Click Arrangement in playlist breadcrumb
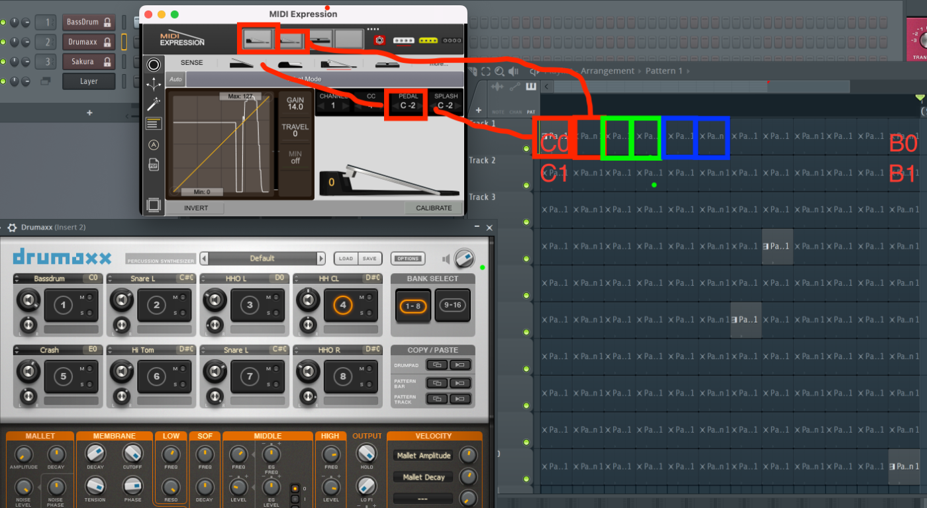 pyautogui.click(x=607, y=71)
